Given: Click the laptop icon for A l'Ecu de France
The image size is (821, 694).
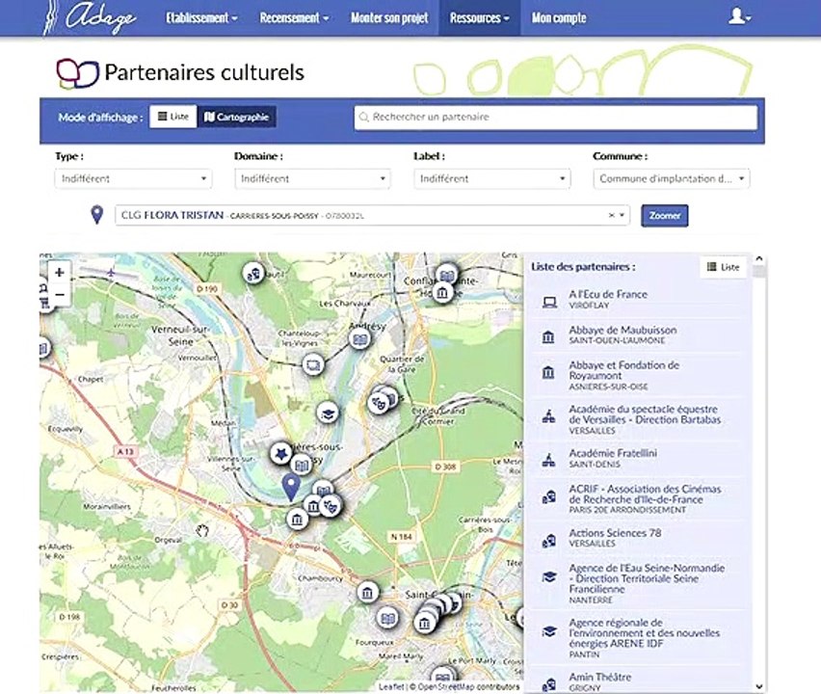Looking at the screenshot, I should pyautogui.click(x=549, y=303).
